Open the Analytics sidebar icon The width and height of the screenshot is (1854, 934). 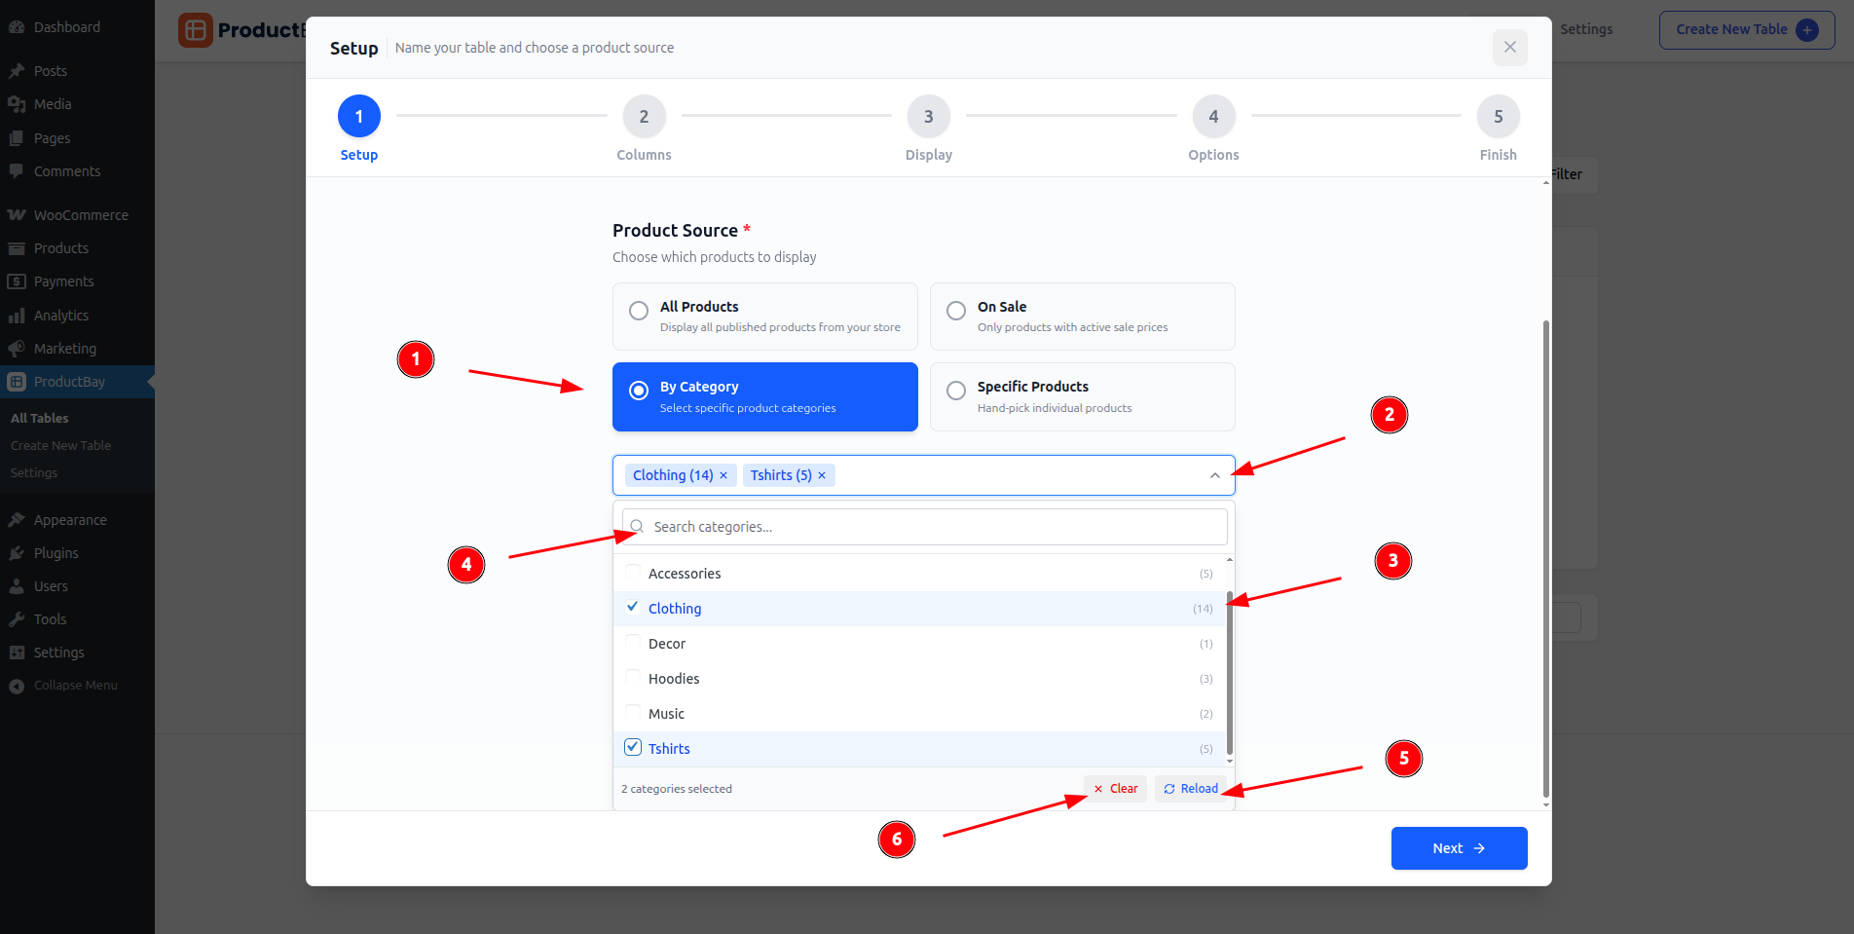[17, 316]
